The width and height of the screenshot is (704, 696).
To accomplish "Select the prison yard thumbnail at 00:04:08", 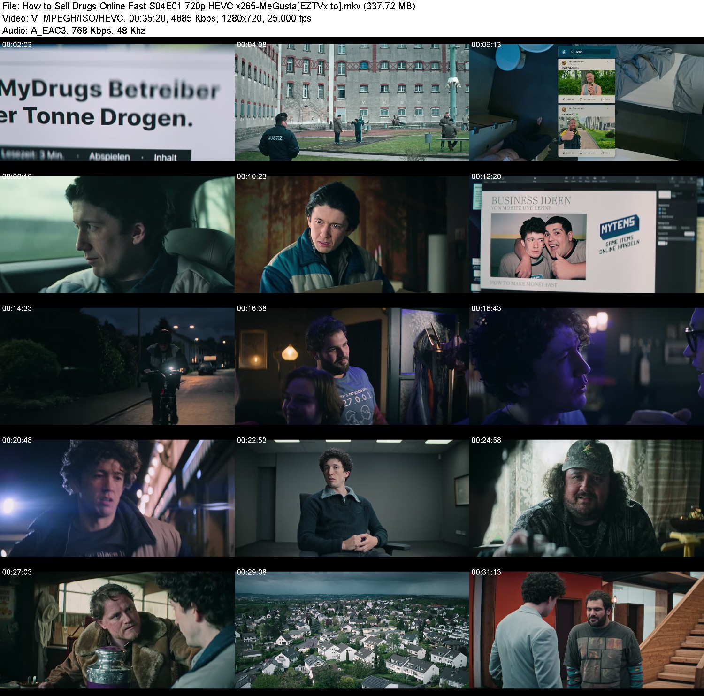I will coord(352,102).
